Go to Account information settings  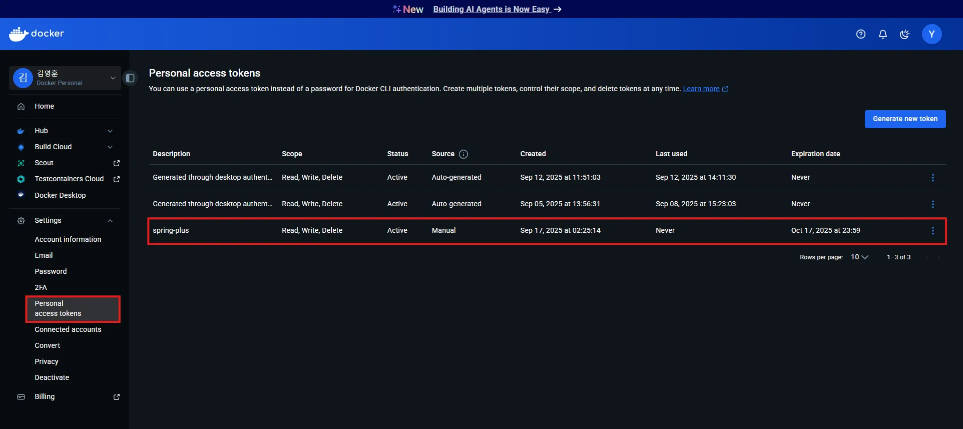coord(68,239)
